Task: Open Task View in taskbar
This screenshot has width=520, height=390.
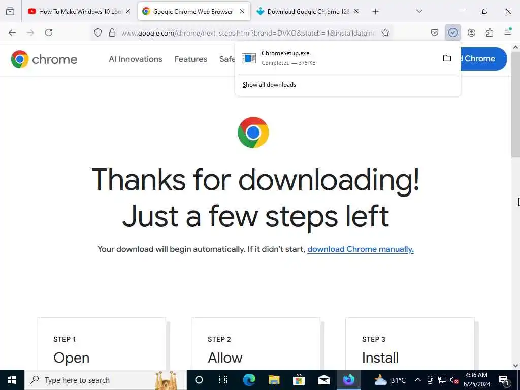Action: click(x=223, y=380)
